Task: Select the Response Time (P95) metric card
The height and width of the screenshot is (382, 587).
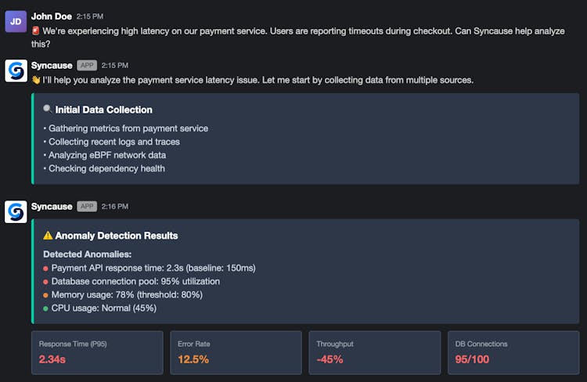Action: (x=97, y=352)
